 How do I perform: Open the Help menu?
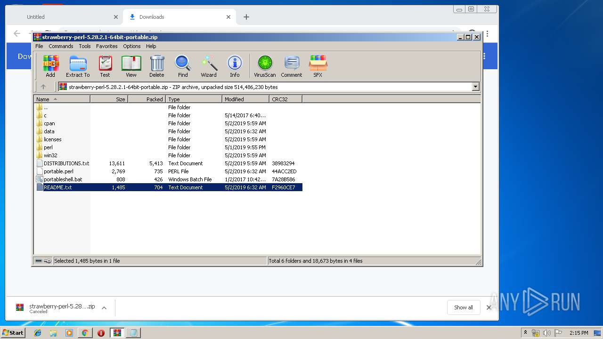coord(151,46)
